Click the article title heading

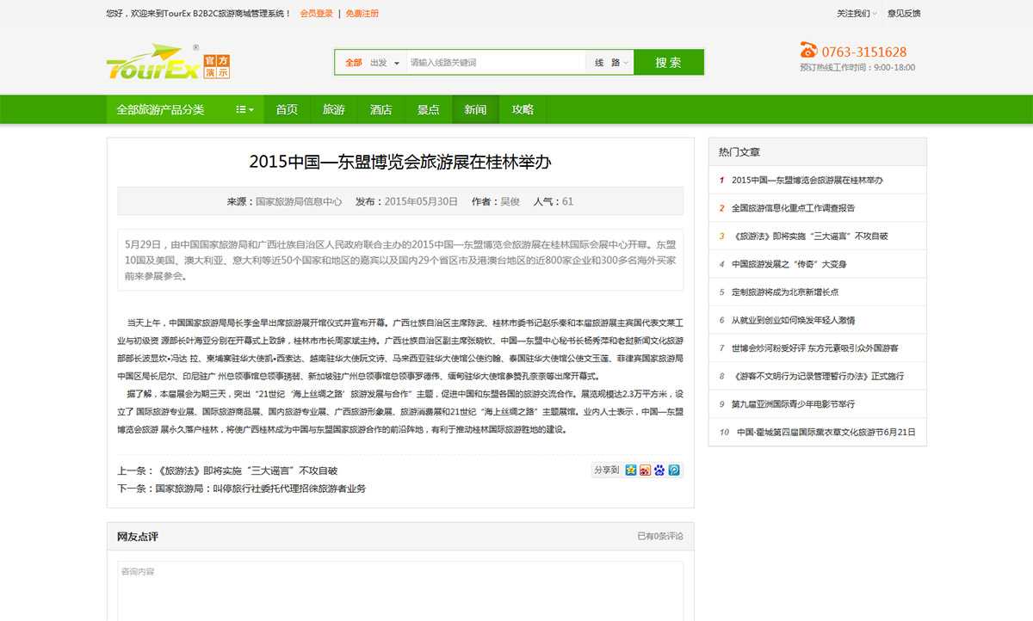pyautogui.click(x=400, y=162)
